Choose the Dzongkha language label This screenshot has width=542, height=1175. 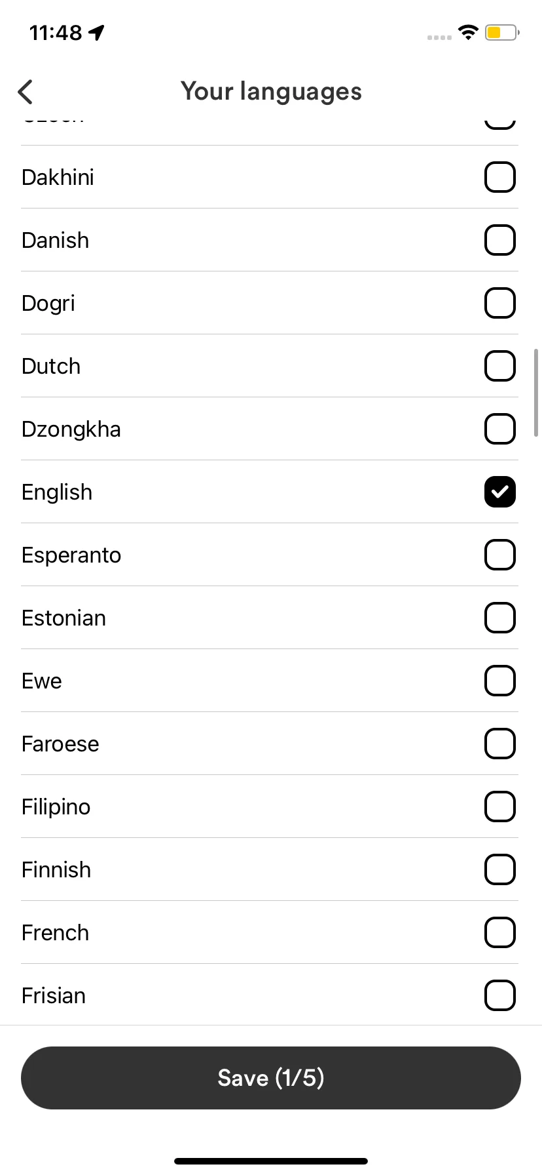[71, 429]
